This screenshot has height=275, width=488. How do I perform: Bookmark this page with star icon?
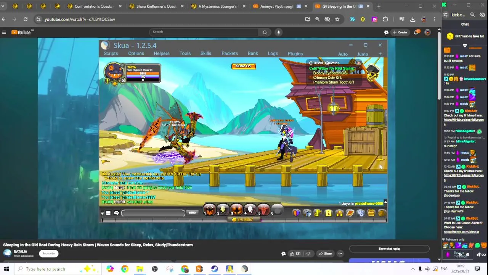point(337,19)
